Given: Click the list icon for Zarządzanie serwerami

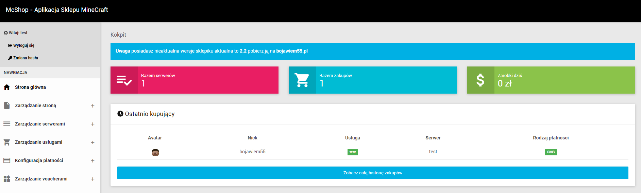Looking at the screenshot, I should tap(7, 124).
